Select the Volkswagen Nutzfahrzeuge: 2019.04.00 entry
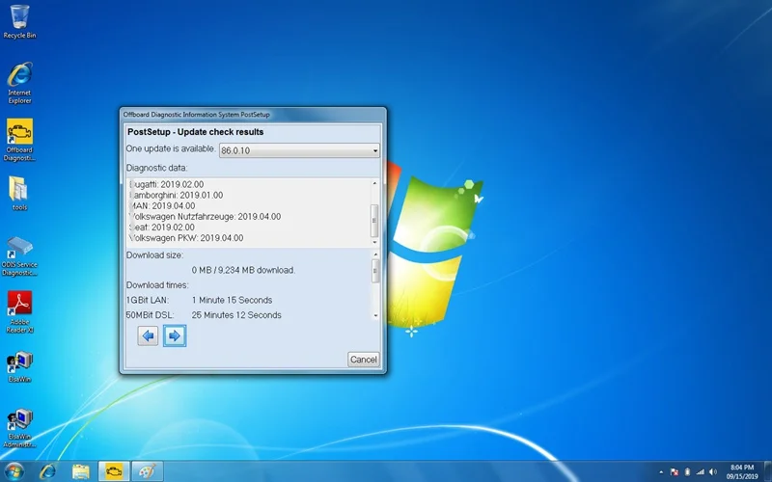 pos(205,217)
